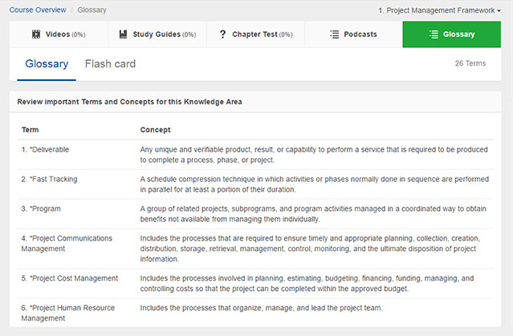The image size is (513, 336).
Task: Click the Chapter Test question mark icon
Action: pyautogui.click(x=223, y=34)
